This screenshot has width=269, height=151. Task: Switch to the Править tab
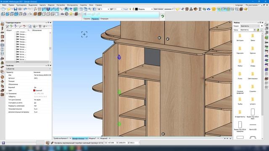pyautogui.click(x=95, y=19)
